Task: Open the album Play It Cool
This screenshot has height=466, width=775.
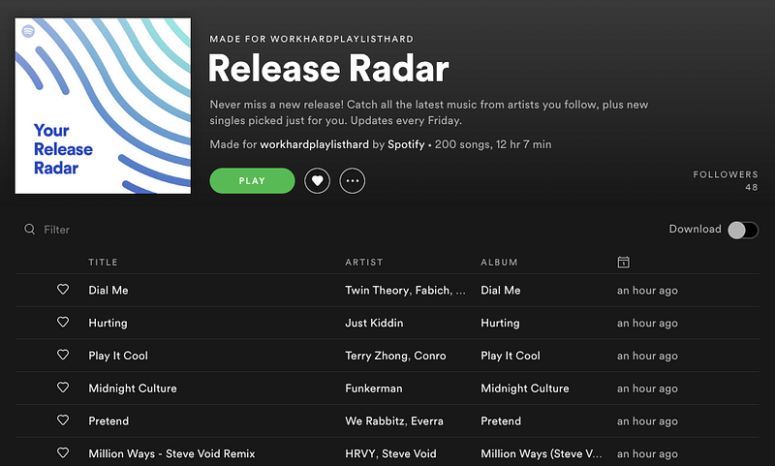Action: [511, 356]
